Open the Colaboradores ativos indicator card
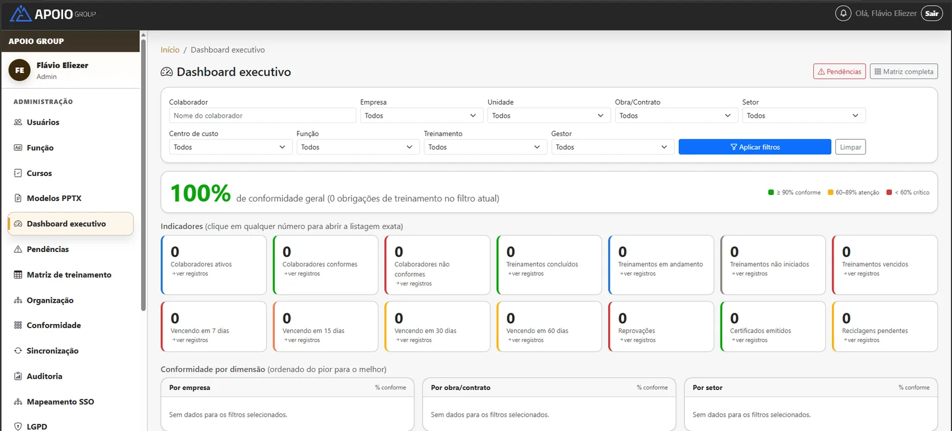The width and height of the screenshot is (952, 431). pos(214,265)
